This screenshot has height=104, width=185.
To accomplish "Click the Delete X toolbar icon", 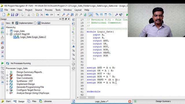I will pyautogui.click(x=42, y=15).
